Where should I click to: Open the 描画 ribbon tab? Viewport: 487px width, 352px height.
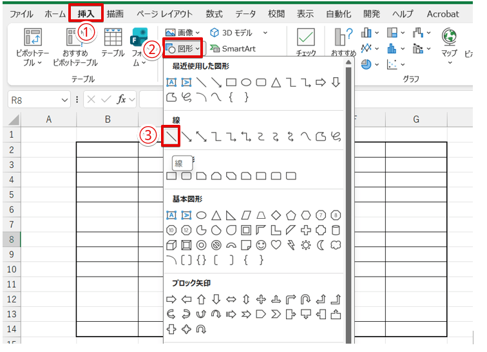[115, 14]
